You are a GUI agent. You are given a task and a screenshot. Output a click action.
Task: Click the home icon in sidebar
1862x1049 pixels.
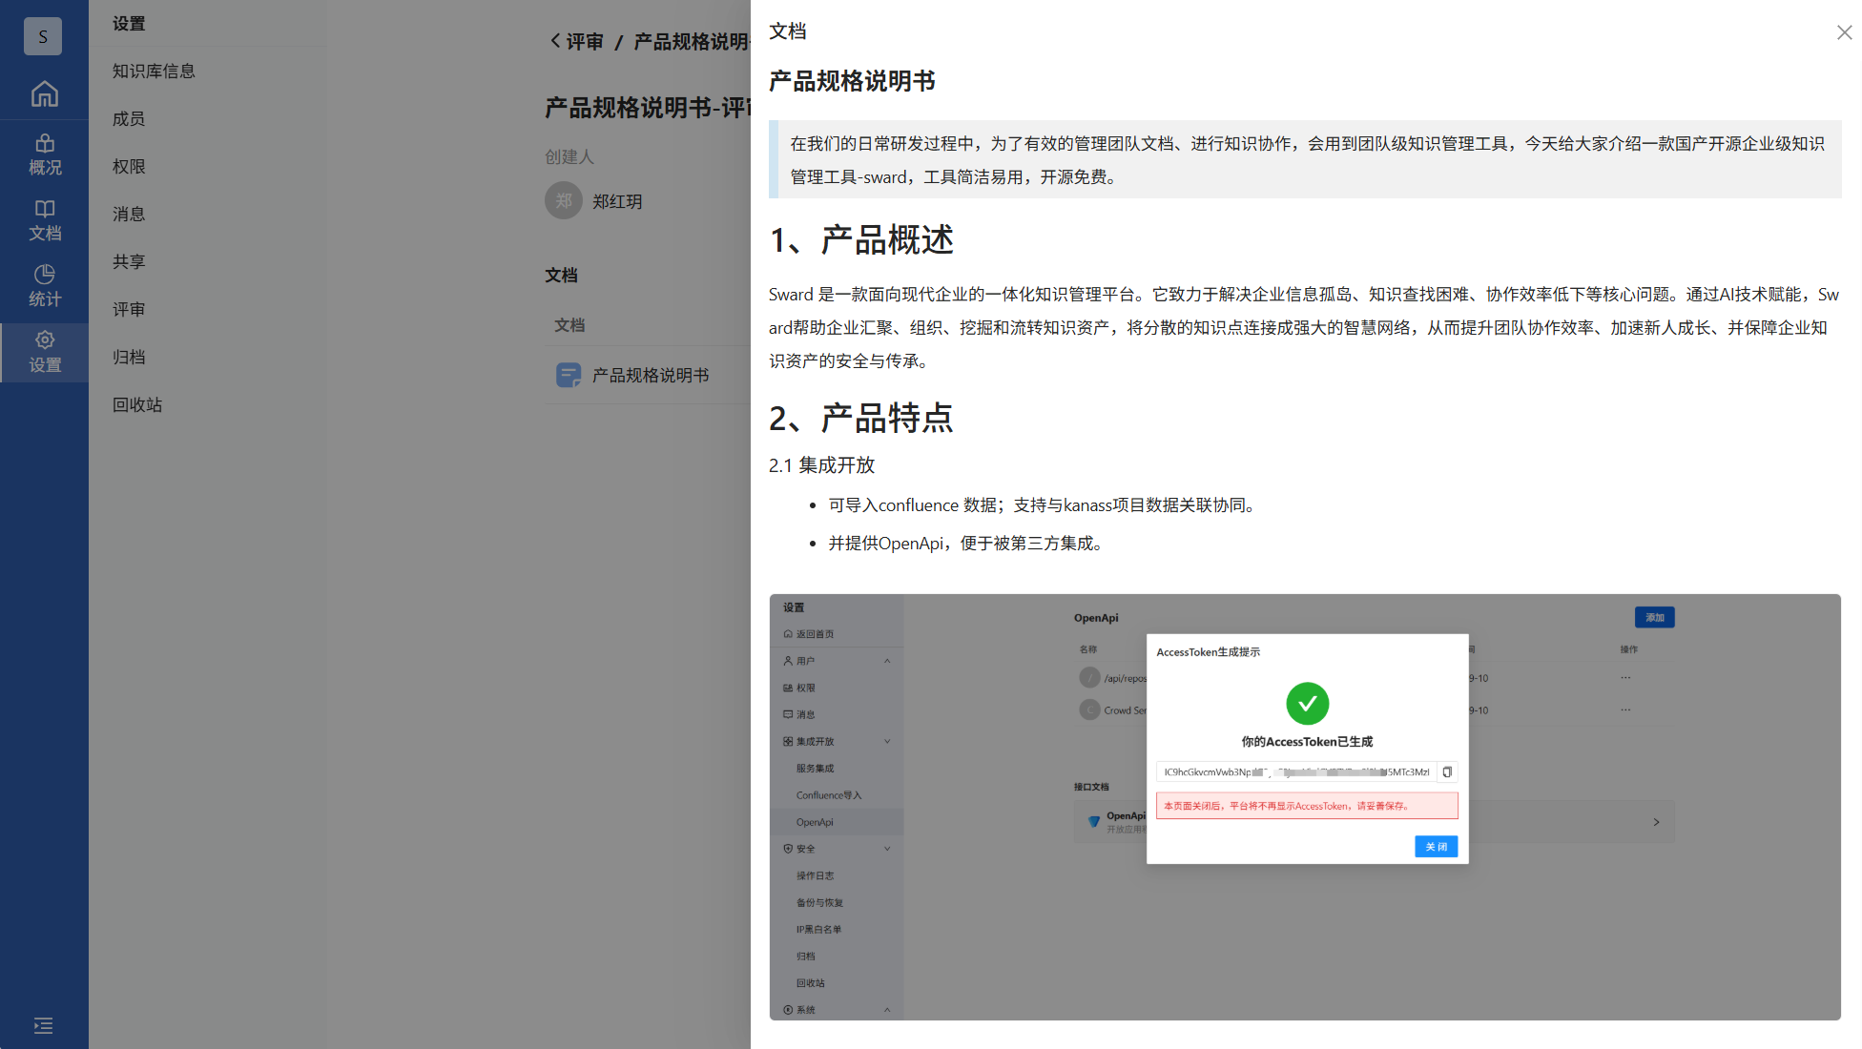tap(44, 93)
